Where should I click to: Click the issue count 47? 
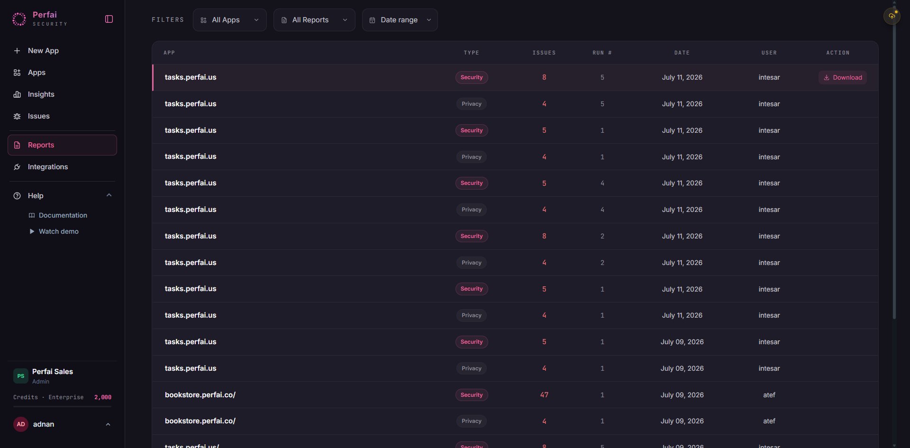[x=544, y=395]
